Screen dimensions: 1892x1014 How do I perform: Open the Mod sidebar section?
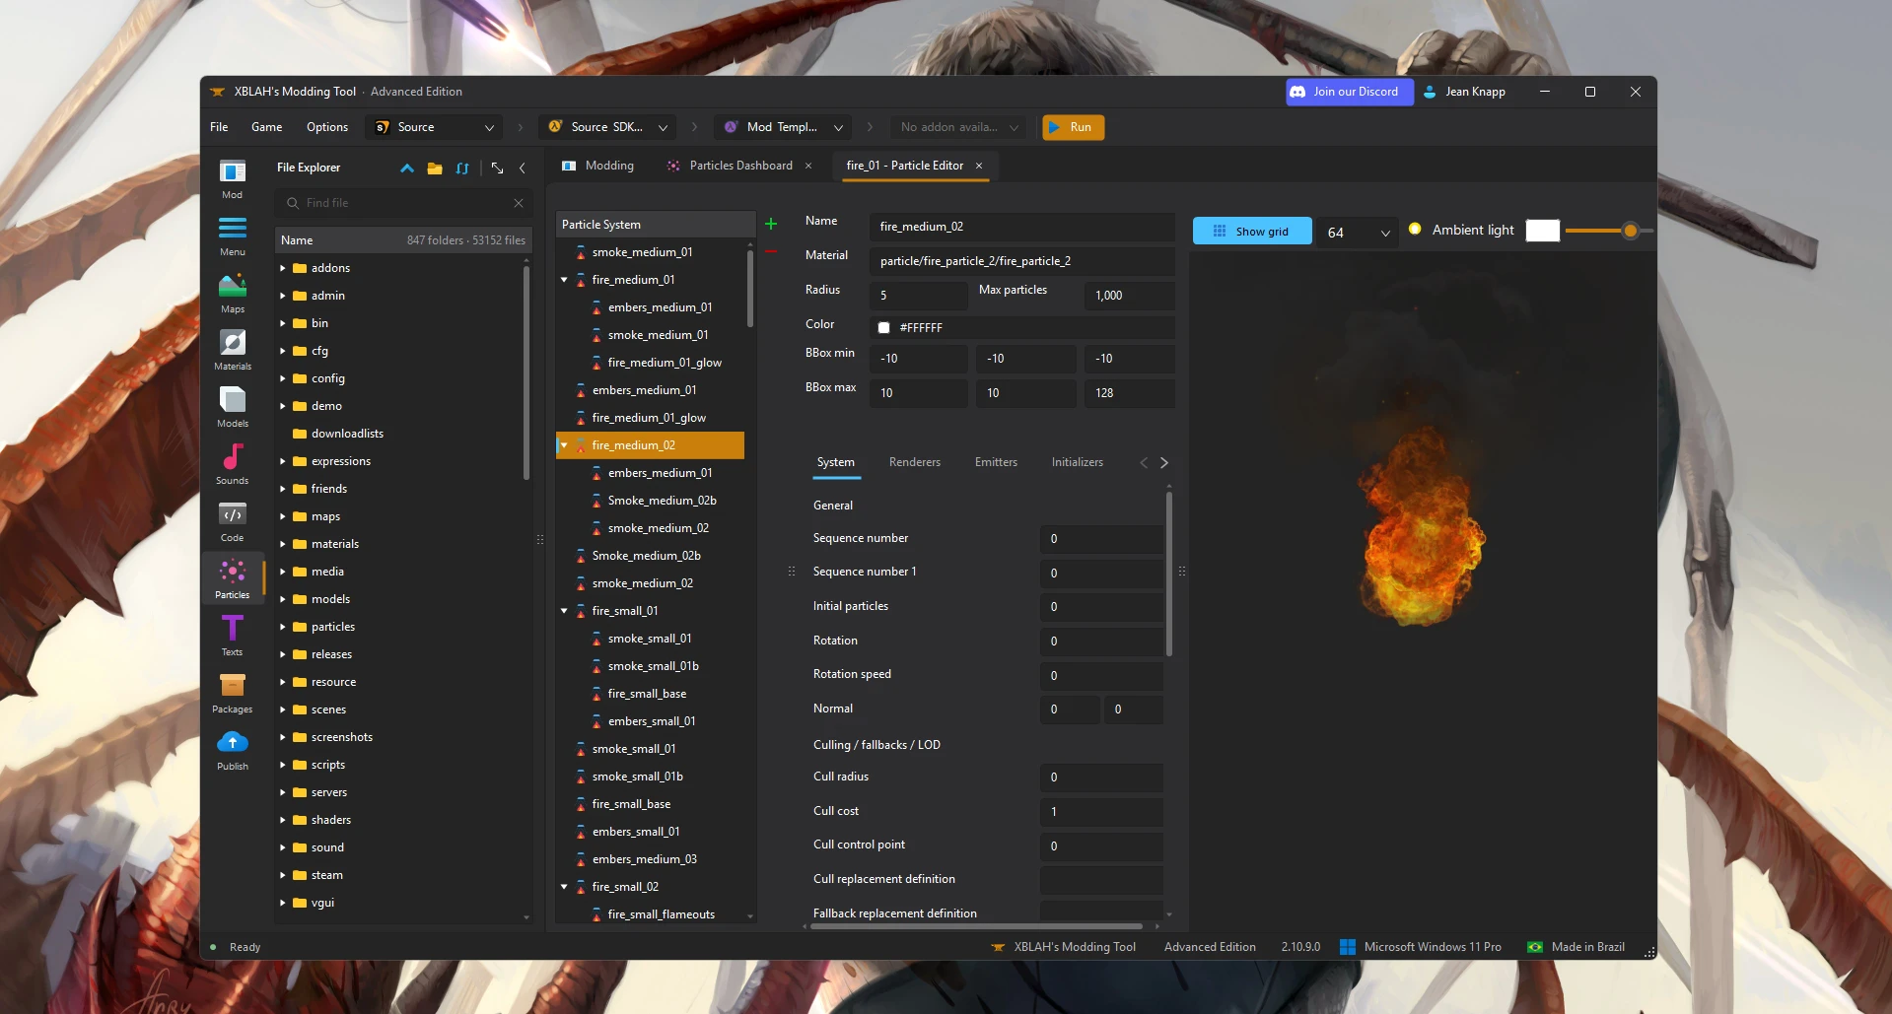(x=233, y=179)
